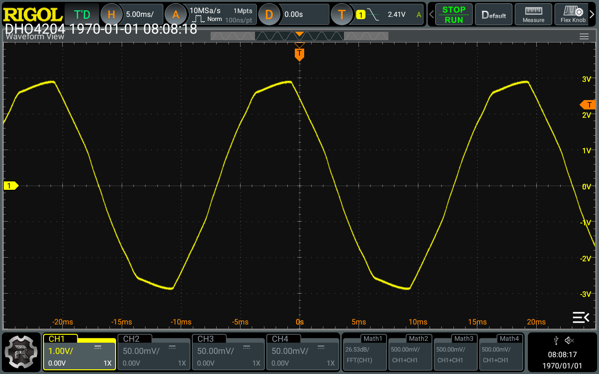Toggle the CH1 channel tile
This screenshot has height=374, width=599.
pyautogui.click(x=79, y=352)
